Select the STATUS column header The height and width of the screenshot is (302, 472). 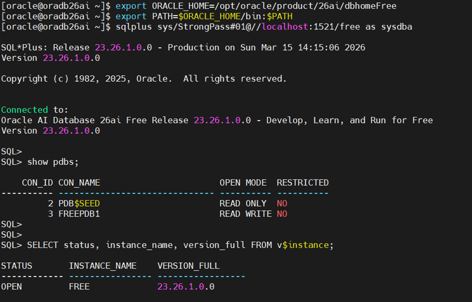coord(17,266)
